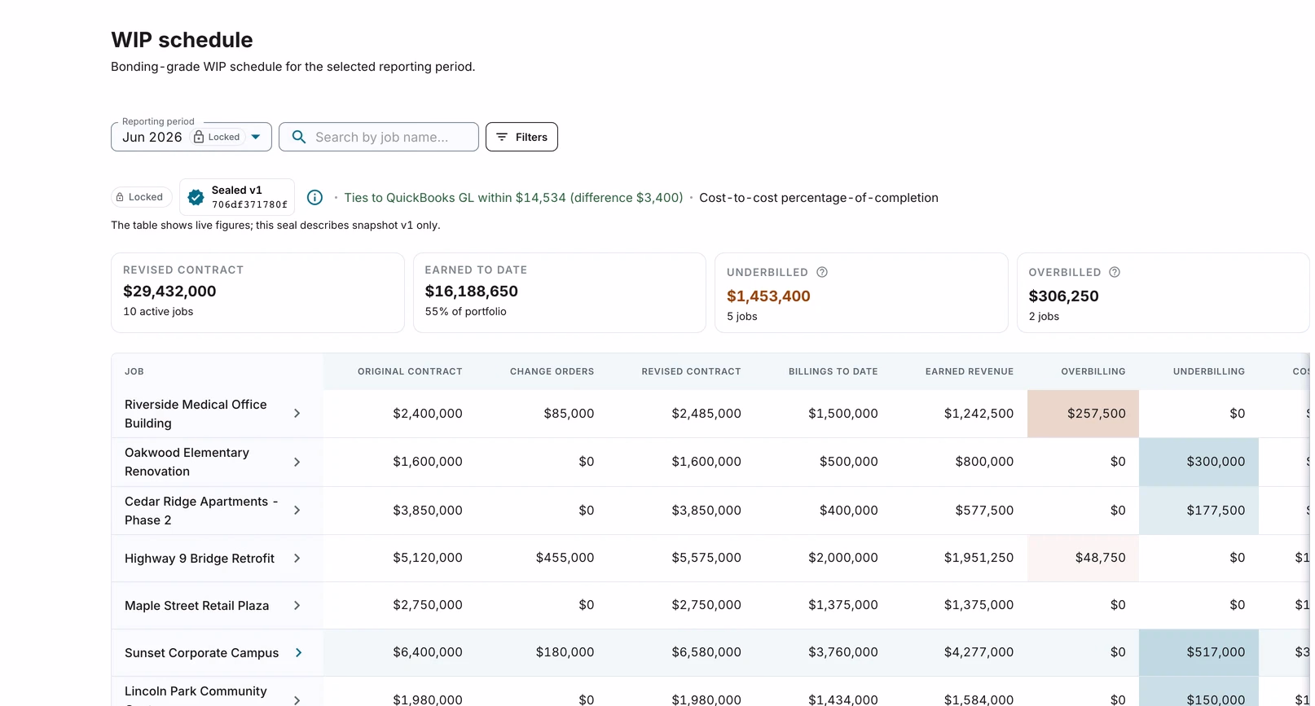
Task: Click the filter lines icon on Filters
Action: point(502,137)
